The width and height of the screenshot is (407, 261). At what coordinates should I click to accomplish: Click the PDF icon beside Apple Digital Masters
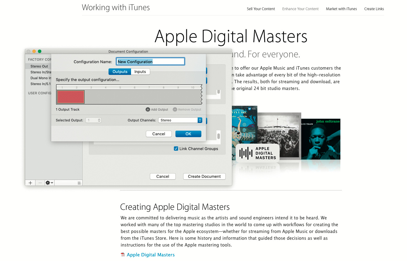(x=123, y=255)
